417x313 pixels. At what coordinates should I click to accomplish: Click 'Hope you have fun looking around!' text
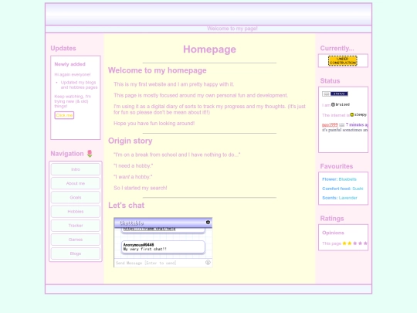154,123
